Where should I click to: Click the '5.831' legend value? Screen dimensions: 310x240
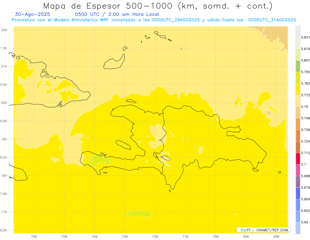305,37
